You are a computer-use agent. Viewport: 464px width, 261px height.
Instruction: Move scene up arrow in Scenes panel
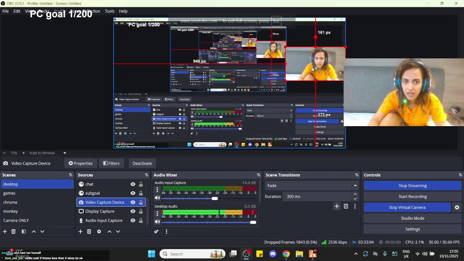coord(34,231)
